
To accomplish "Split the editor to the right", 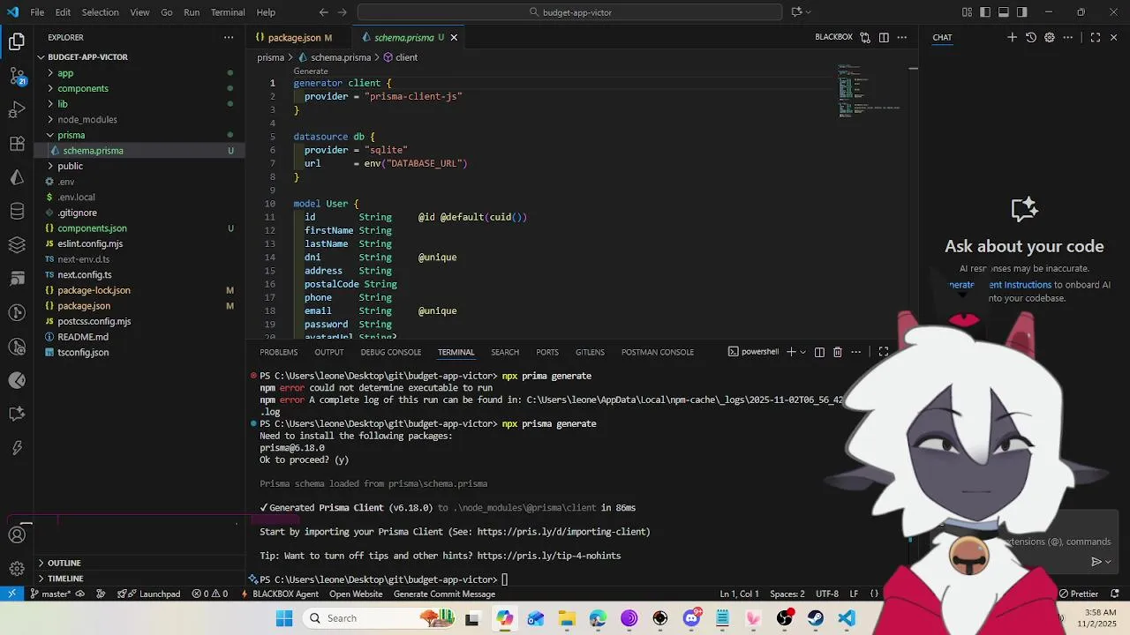I will pyautogui.click(x=884, y=37).
